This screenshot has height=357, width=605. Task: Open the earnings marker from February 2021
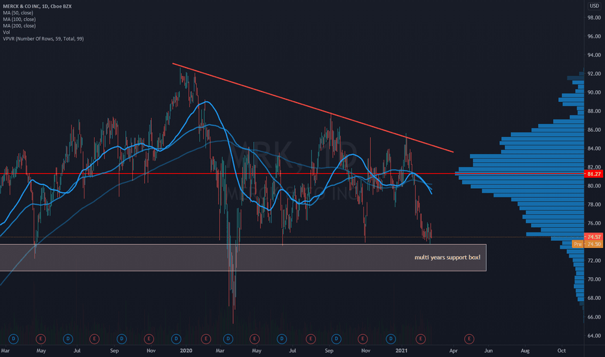421,339
